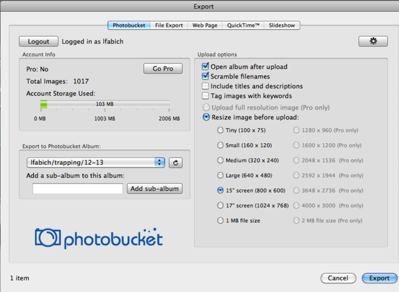Go to the Slideshow tab

tap(282, 26)
